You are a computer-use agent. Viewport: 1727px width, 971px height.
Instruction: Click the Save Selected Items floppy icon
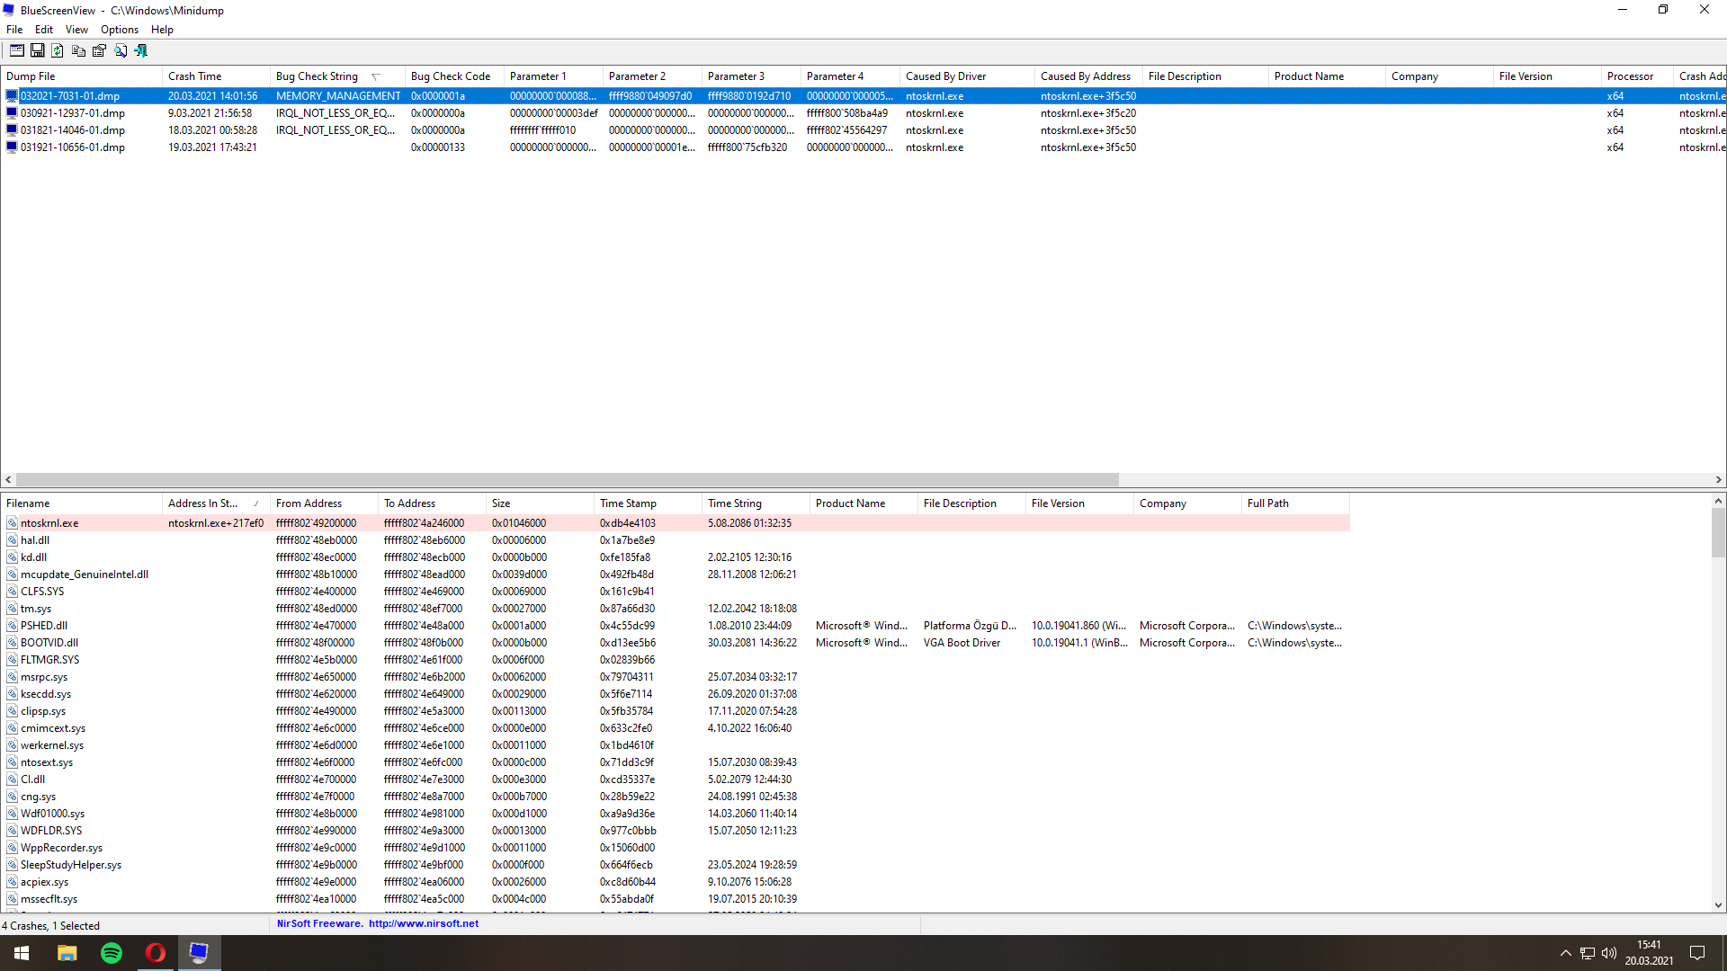38,51
